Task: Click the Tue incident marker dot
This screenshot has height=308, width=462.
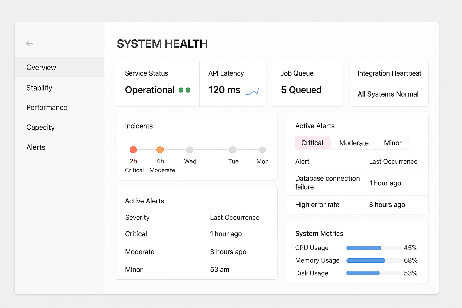Action: pos(233,149)
